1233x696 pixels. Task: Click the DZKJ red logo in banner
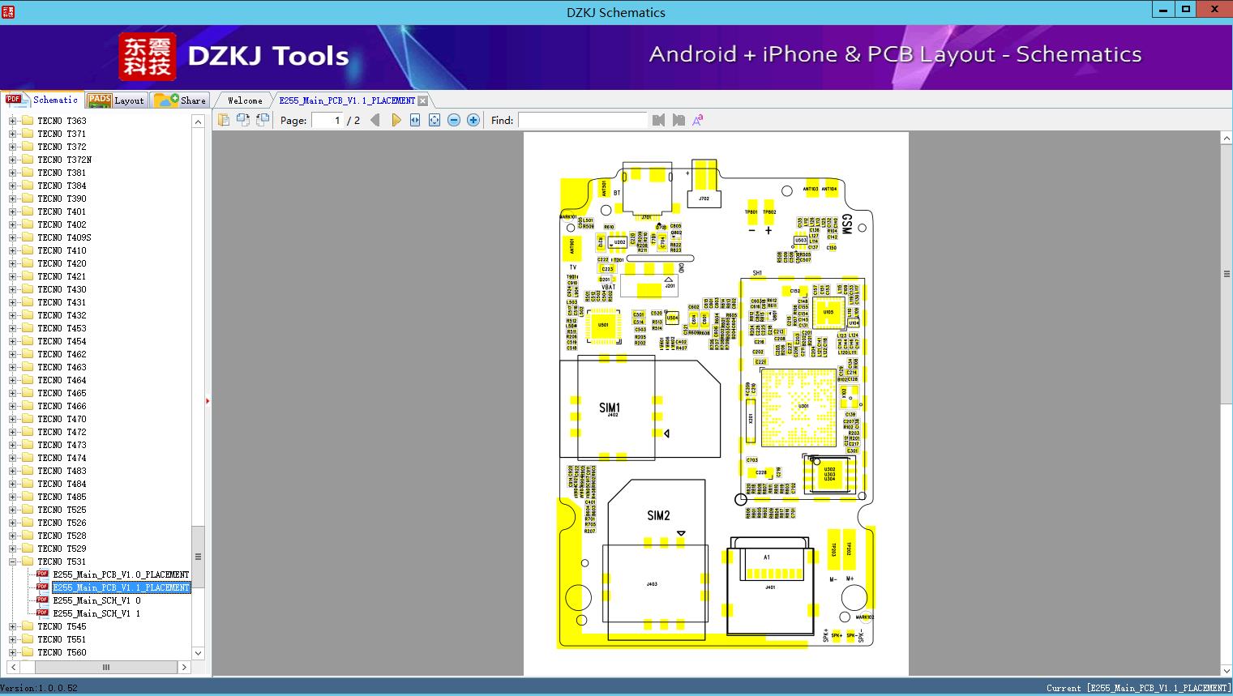click(x=148, y=57)
